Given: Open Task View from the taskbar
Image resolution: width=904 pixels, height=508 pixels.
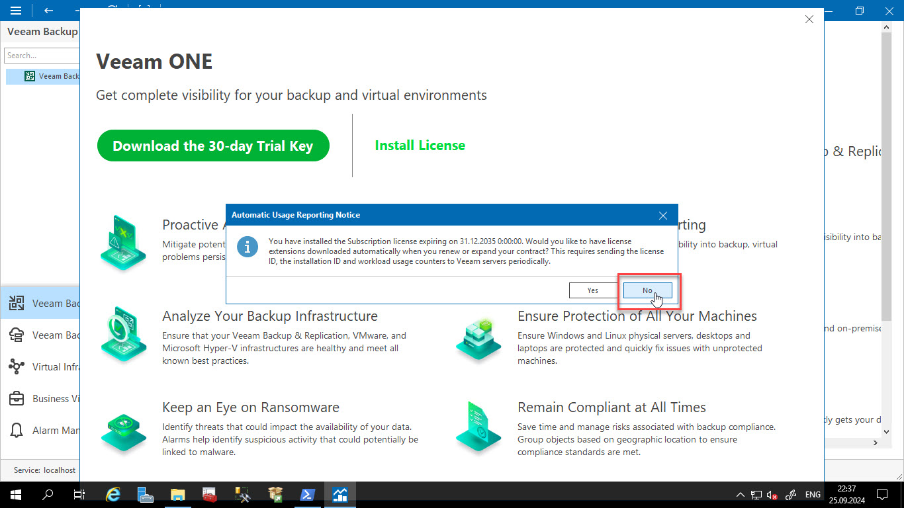Looking at the screenshot, I should click(x=79, y=494).
